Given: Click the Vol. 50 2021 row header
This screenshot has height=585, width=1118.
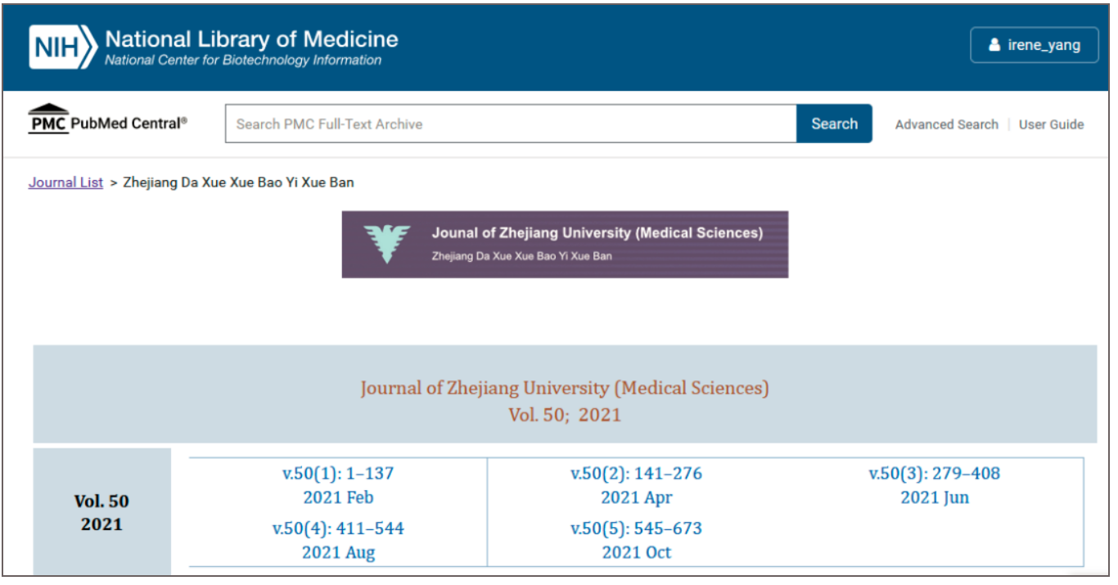Looking at the screenshot, I should click(101, 512).
